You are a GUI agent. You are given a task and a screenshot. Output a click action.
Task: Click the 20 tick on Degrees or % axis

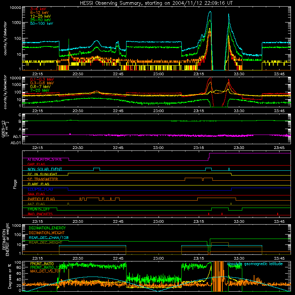(19, 285)
